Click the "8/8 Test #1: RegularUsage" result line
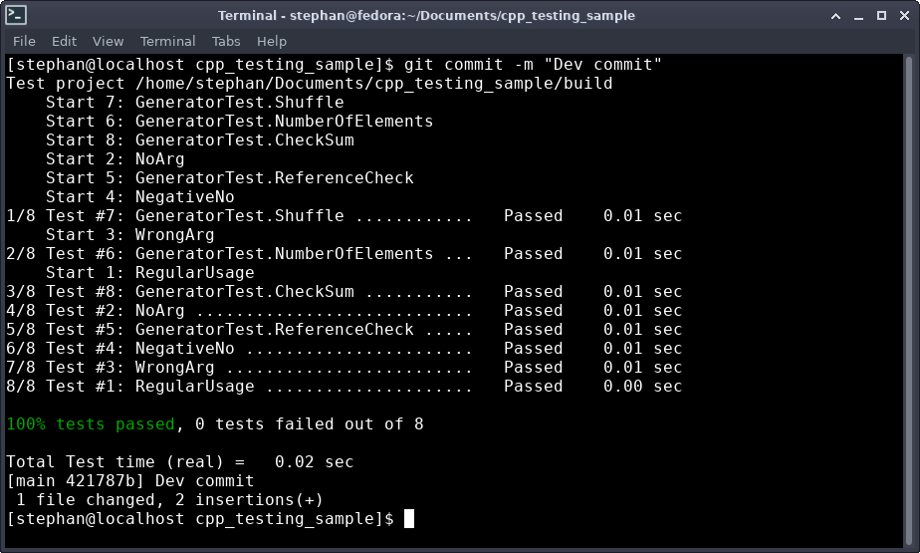 tap(344, 387)
